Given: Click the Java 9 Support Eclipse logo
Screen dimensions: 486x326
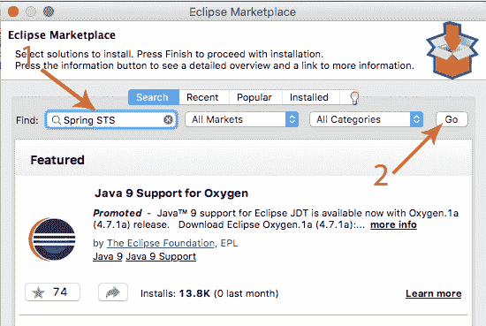Looking at the screenshot, I should tap(52, 239).
